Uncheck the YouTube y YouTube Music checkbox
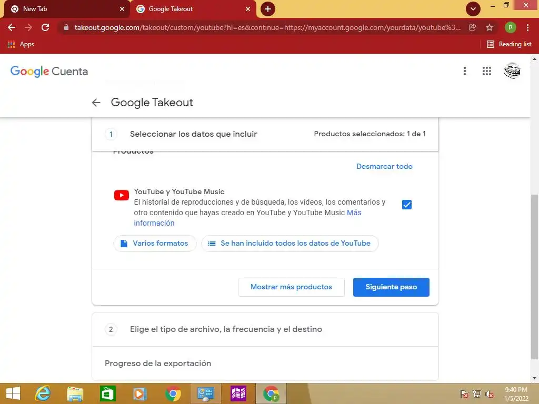Viewport: 539px width, 404px height. 407,205
